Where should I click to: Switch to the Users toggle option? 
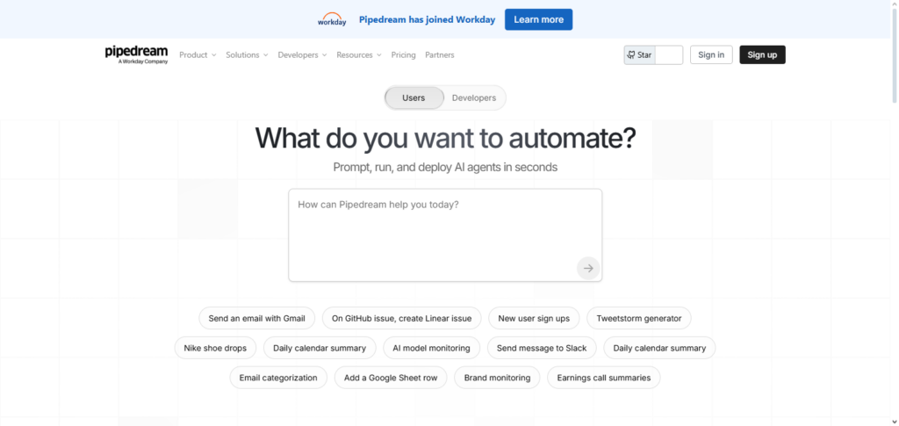point(414,98)
